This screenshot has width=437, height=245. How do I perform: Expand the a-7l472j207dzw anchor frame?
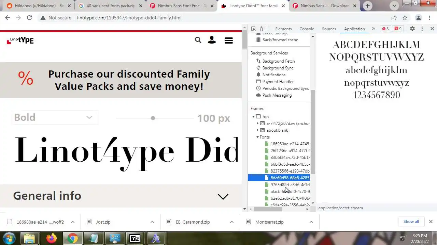(257, 124)
